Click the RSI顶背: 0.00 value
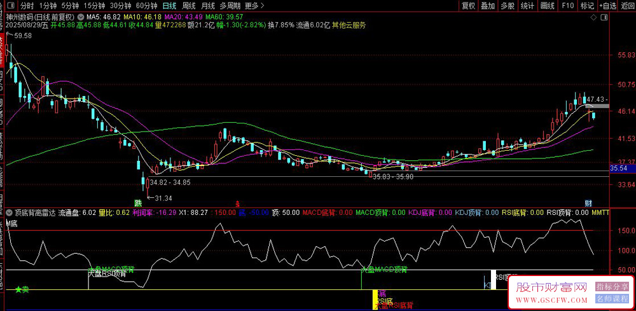Viewport: 636px width, 311px height. point(568,212)
